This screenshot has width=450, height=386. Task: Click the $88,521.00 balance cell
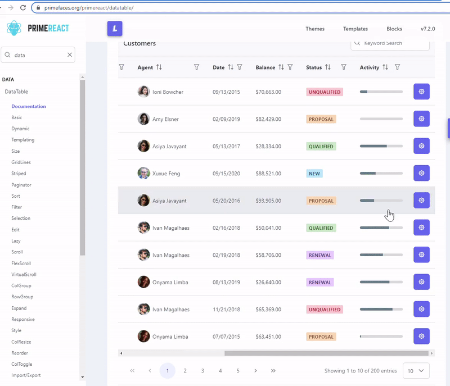[x=268, y=174]
